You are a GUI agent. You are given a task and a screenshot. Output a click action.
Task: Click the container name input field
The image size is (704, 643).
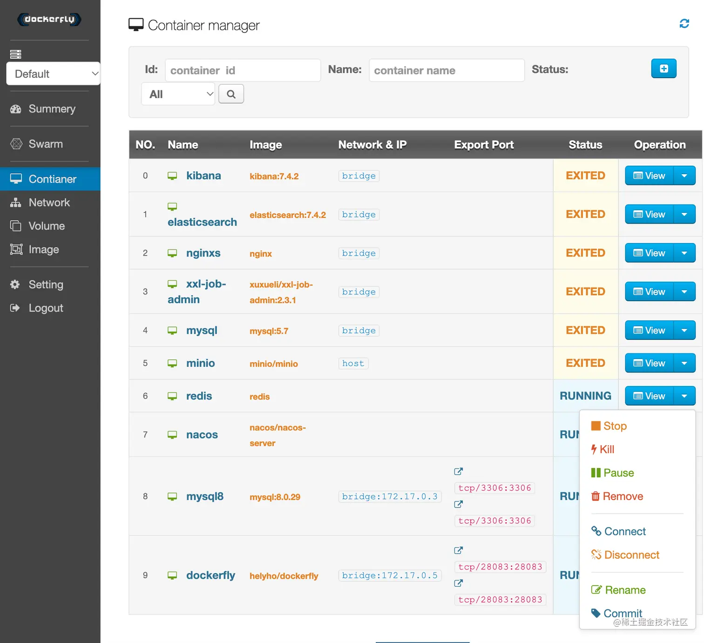447,70
